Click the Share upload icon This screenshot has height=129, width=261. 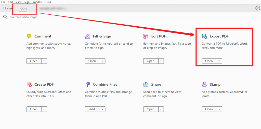(x=146, y=84)
